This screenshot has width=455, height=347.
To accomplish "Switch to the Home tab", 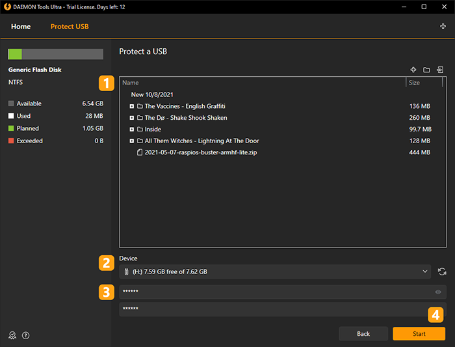I will 21,27.
